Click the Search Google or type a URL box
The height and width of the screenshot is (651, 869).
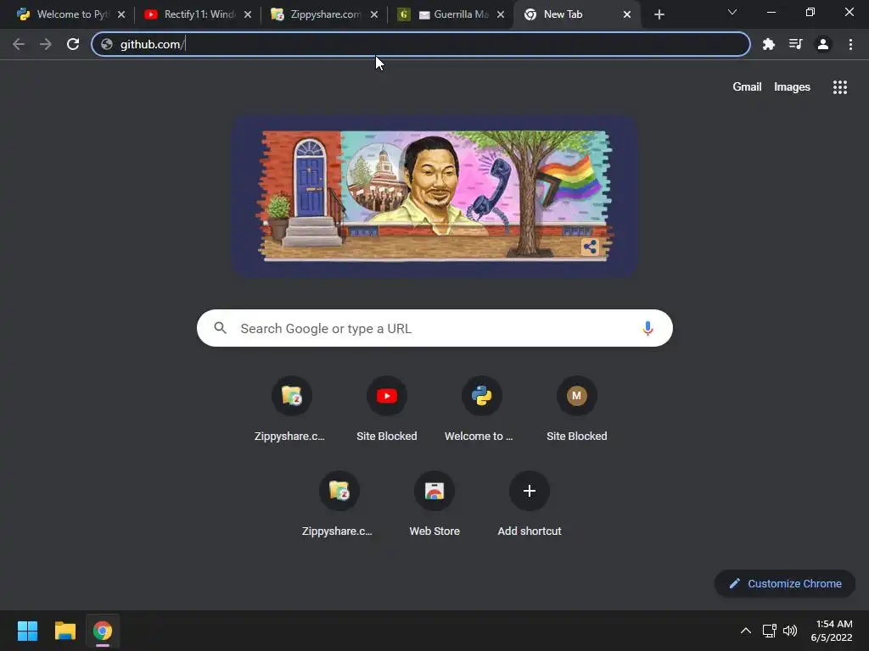[x=434, y=328]
